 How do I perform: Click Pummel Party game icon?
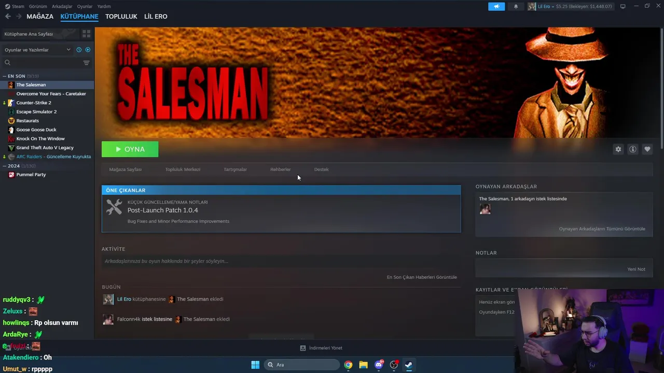[x=11, y=175]
